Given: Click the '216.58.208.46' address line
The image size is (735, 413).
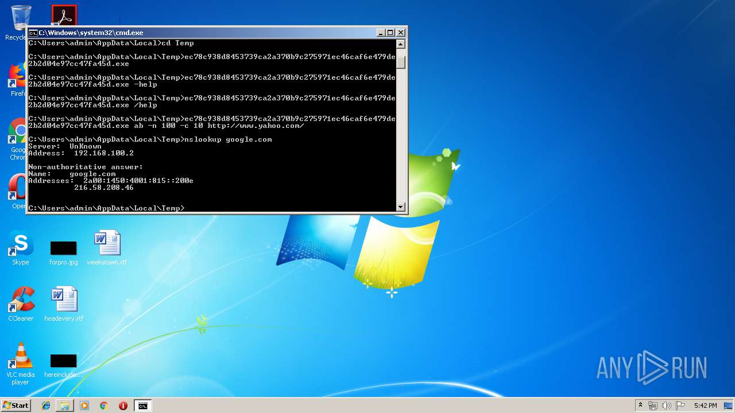Looking at the screenshot, I should point(104,188).
